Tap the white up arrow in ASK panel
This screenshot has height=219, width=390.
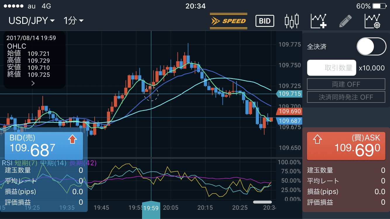tap(317, 139)
